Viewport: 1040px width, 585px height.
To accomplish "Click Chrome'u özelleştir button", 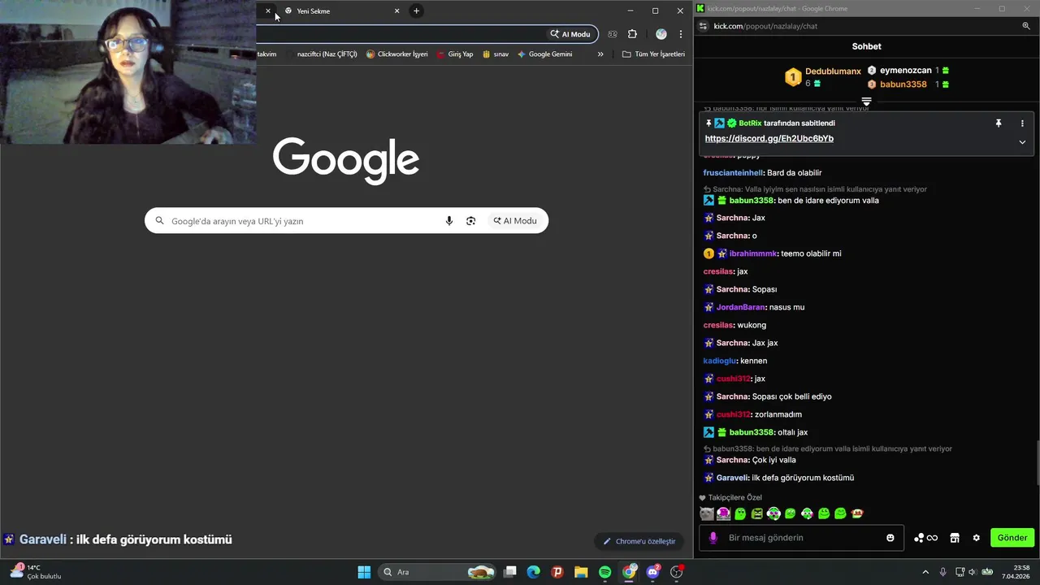I will (x=639, y=541).
